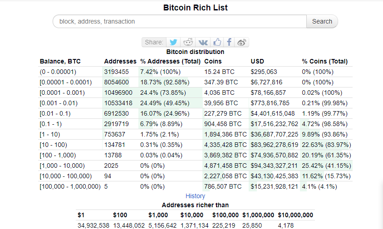Share the page on Twitter
This screenshot has height=229, width=383.
(x=173, y=42)
